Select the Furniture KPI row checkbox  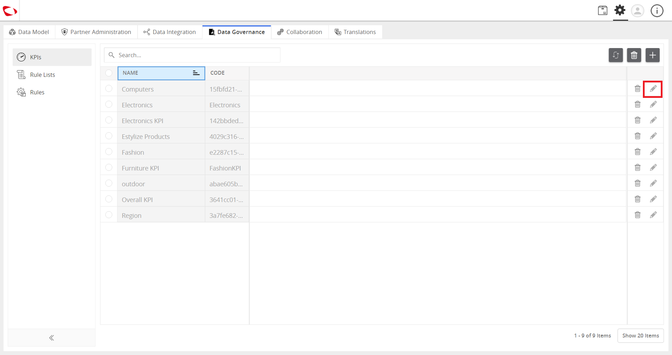(109, 167)
